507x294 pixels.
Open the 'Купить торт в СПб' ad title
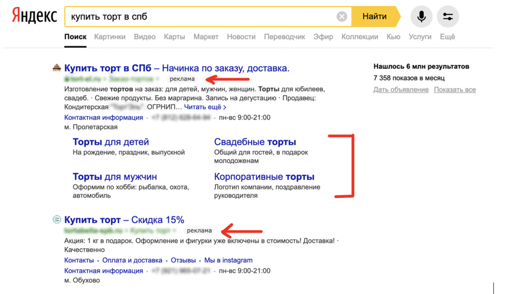(x=177, y=68)
